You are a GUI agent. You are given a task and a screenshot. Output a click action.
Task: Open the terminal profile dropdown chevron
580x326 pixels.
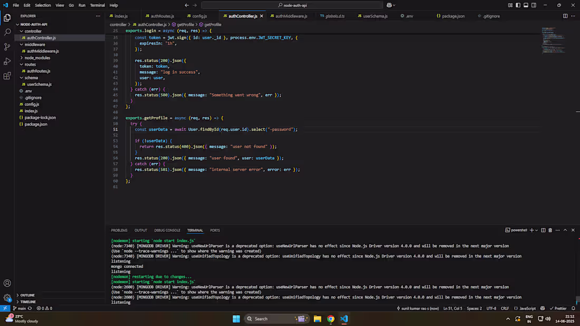point(536,230)
